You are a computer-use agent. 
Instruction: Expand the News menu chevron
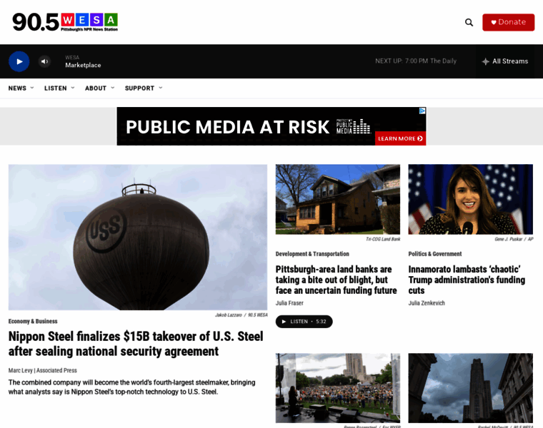coord(32,88)
